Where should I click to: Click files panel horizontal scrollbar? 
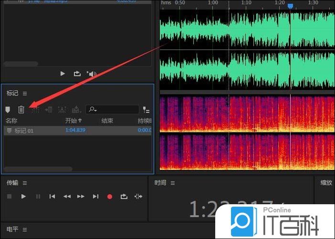tap(21, 63)
